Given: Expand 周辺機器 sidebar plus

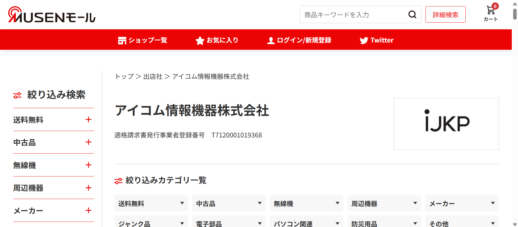Looking at the screenshot, I should tap(88, 188).
